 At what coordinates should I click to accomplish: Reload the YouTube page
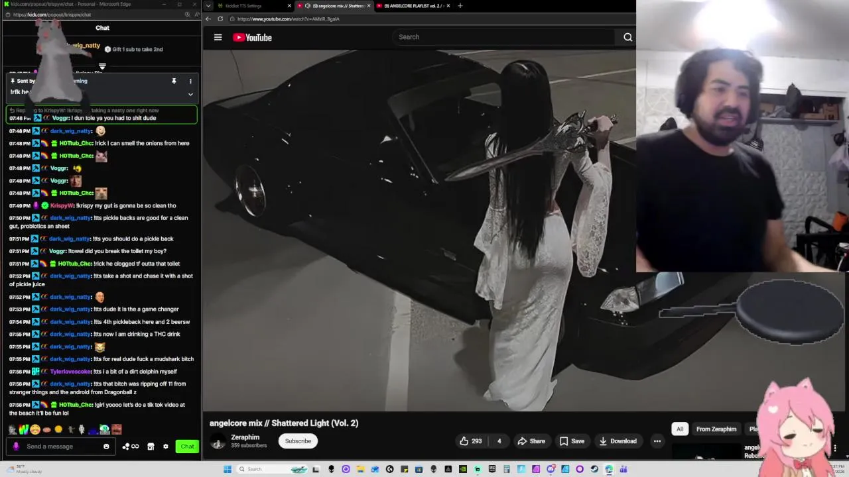pos(220,19)
